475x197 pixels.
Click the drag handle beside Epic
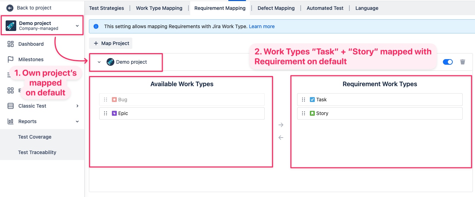click(x=106, y=113)
